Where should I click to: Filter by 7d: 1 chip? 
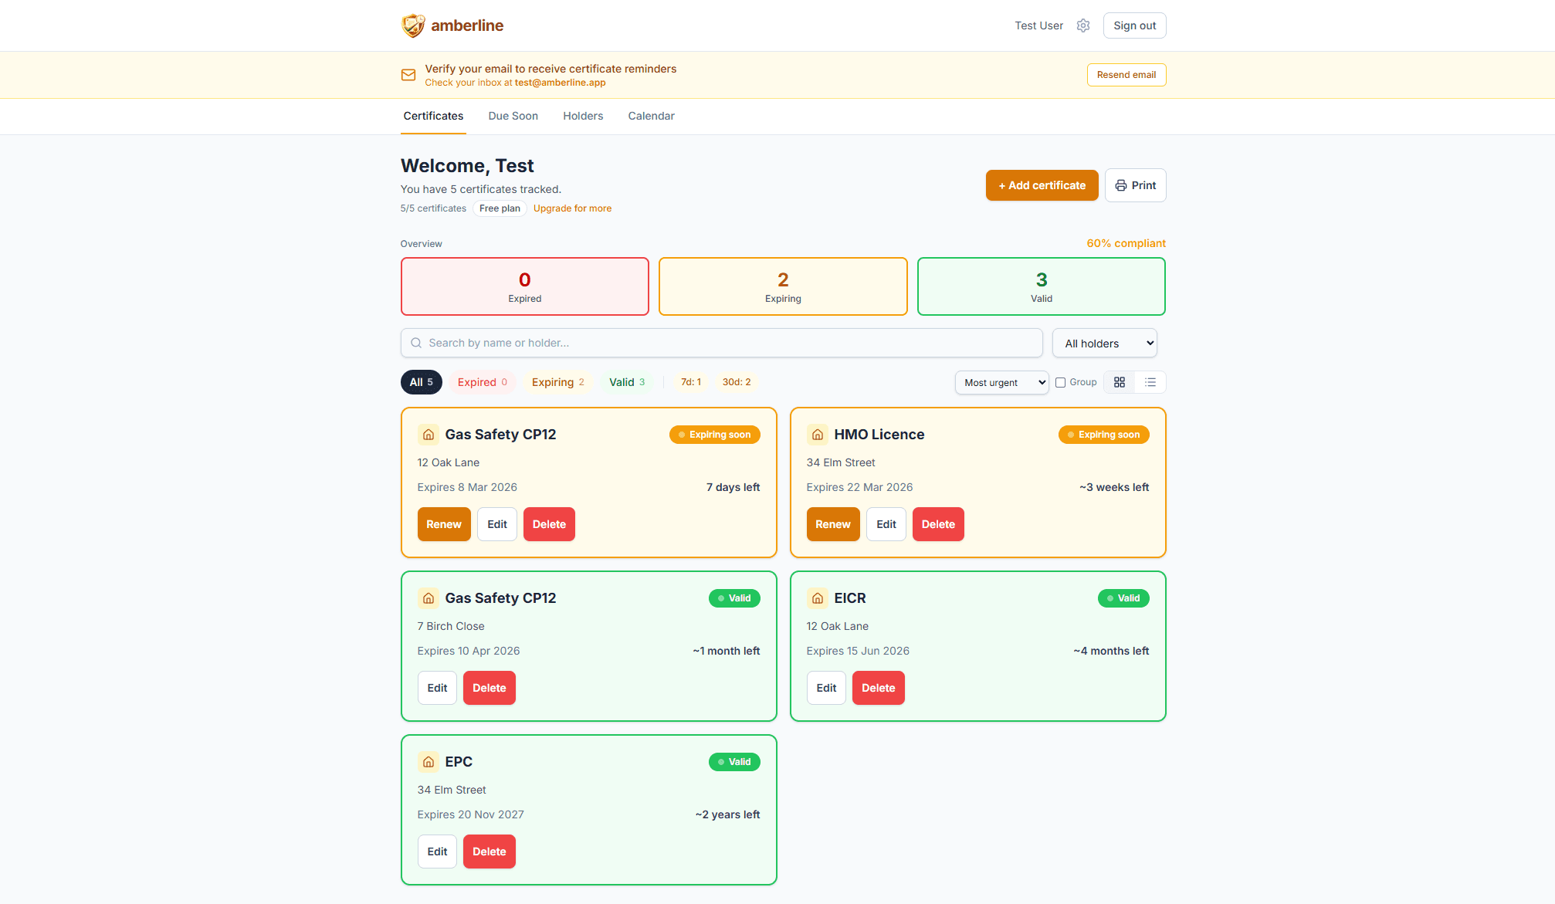pos(690,382)
